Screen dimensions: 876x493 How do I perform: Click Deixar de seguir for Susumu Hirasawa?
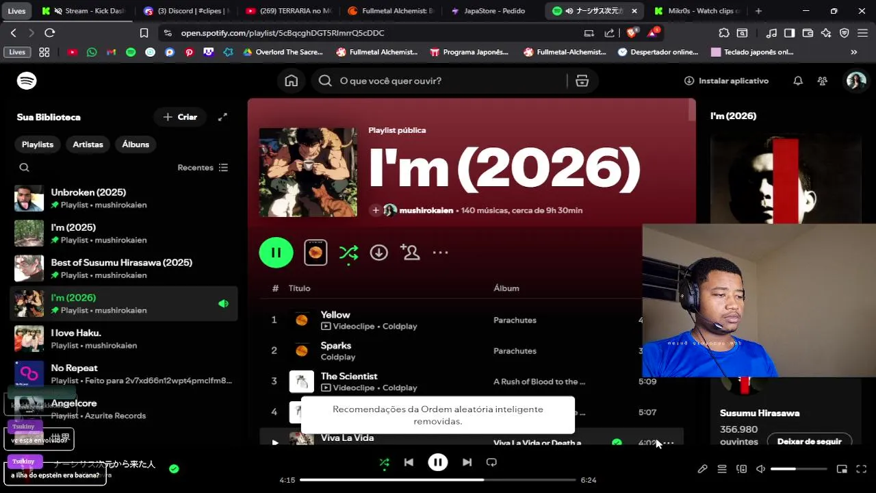(810, 442)
